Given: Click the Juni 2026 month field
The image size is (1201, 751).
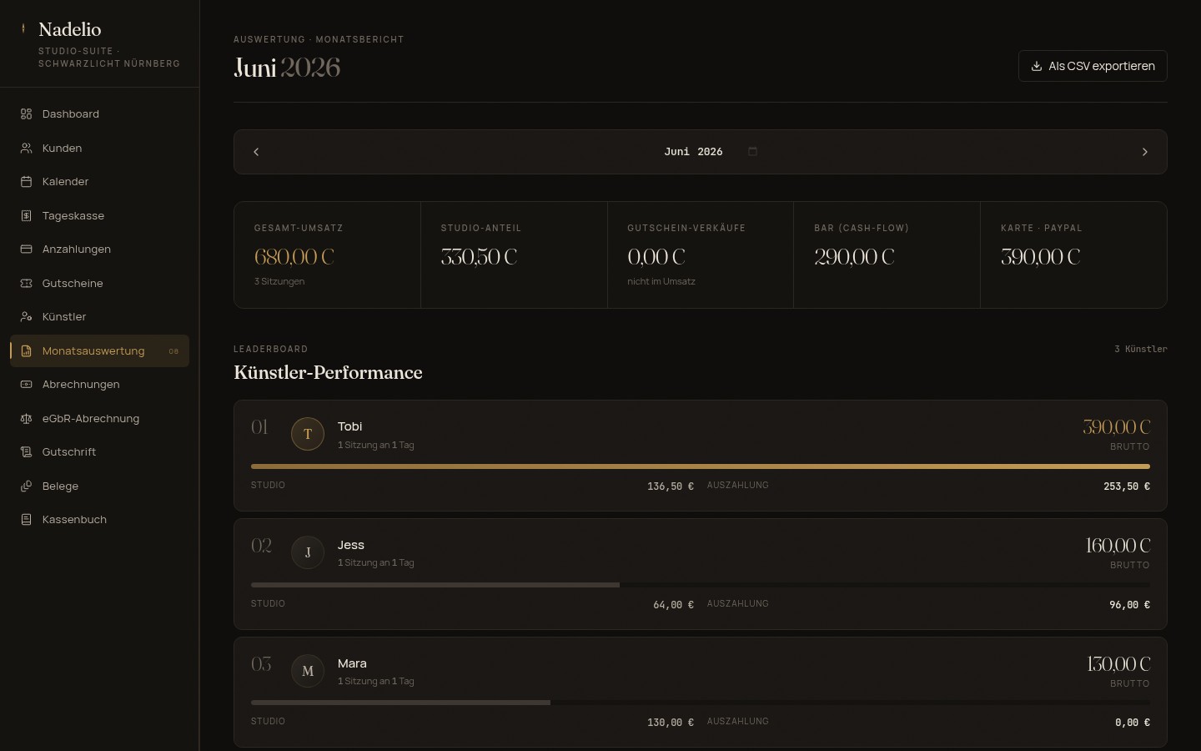Looking at the screenshot, I should pyautogui.click(x=701, y=152).
